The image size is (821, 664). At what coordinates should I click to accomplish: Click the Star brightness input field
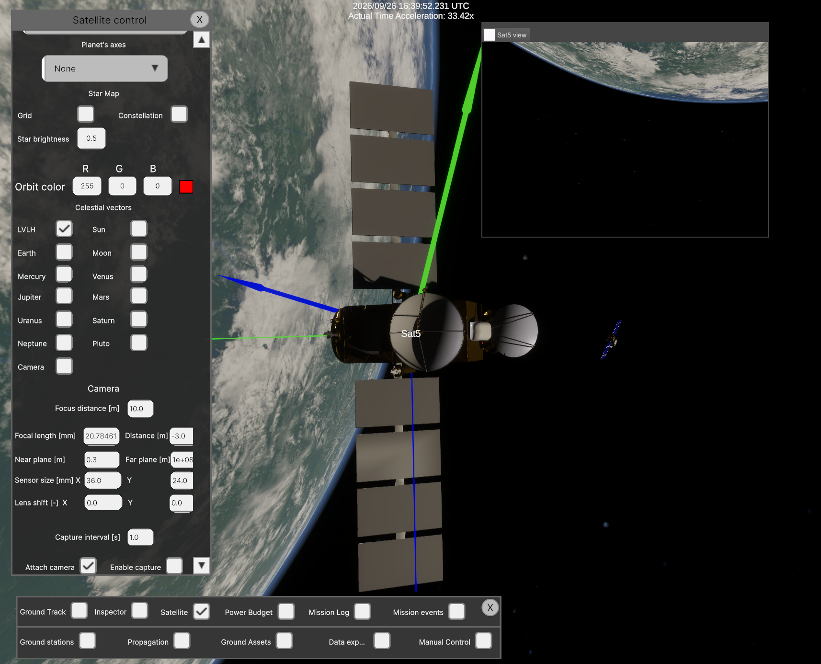point(91,138)
